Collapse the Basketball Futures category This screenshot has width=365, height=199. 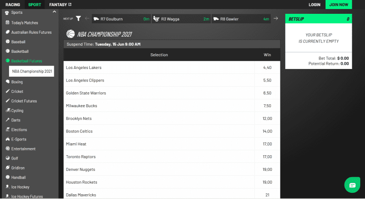coord(27,61)
